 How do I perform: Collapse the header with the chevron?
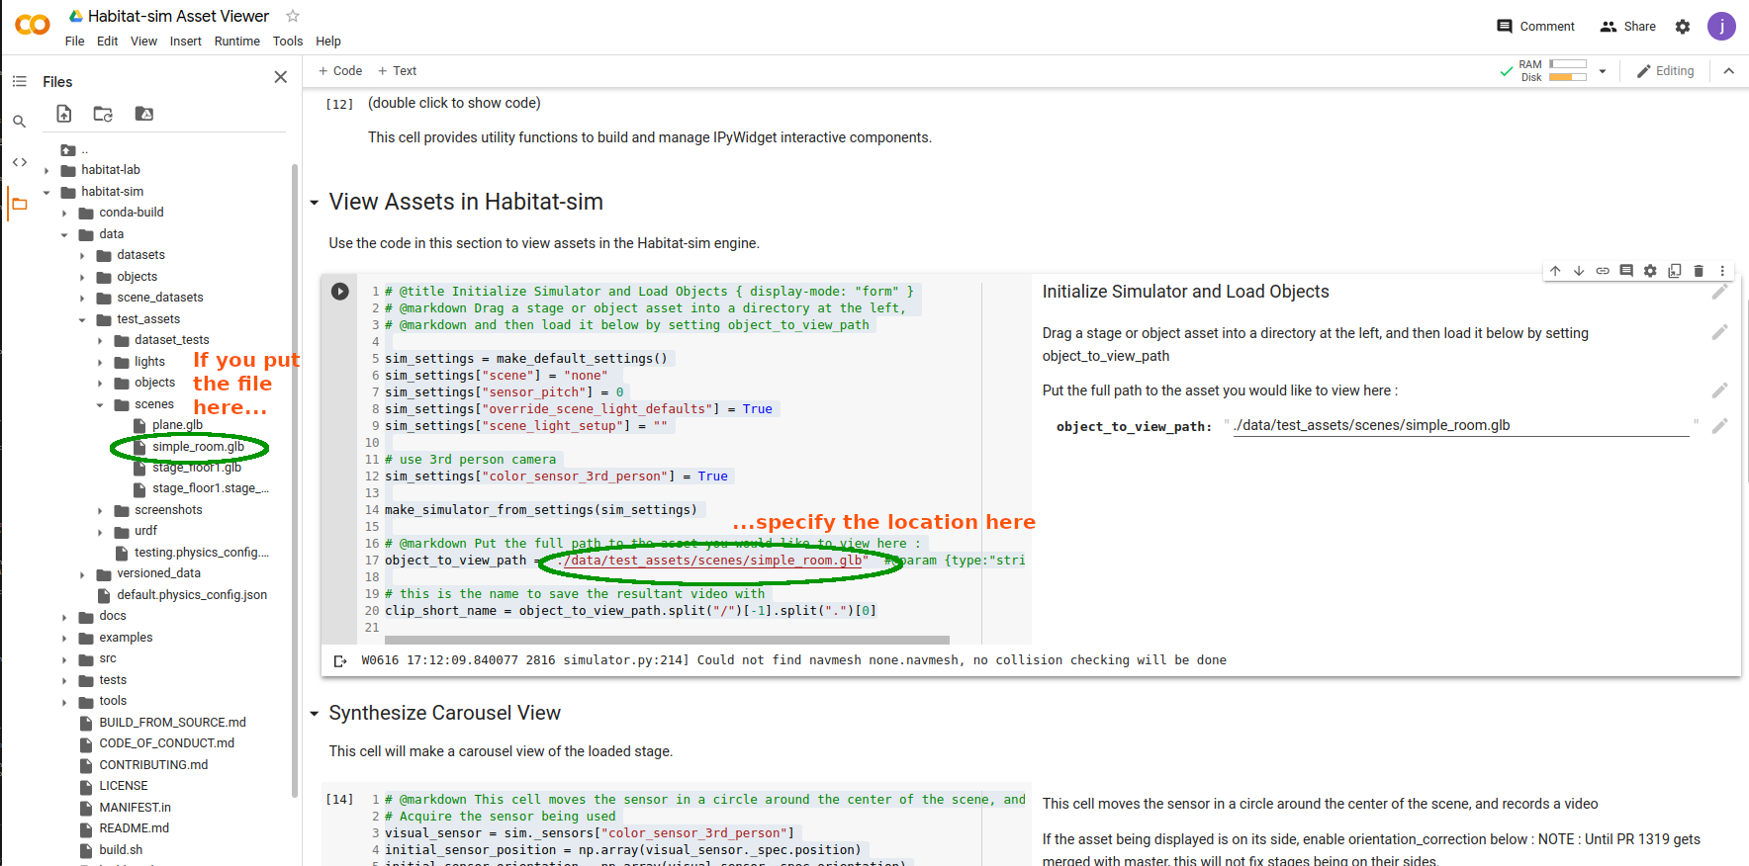point(1729,71)
